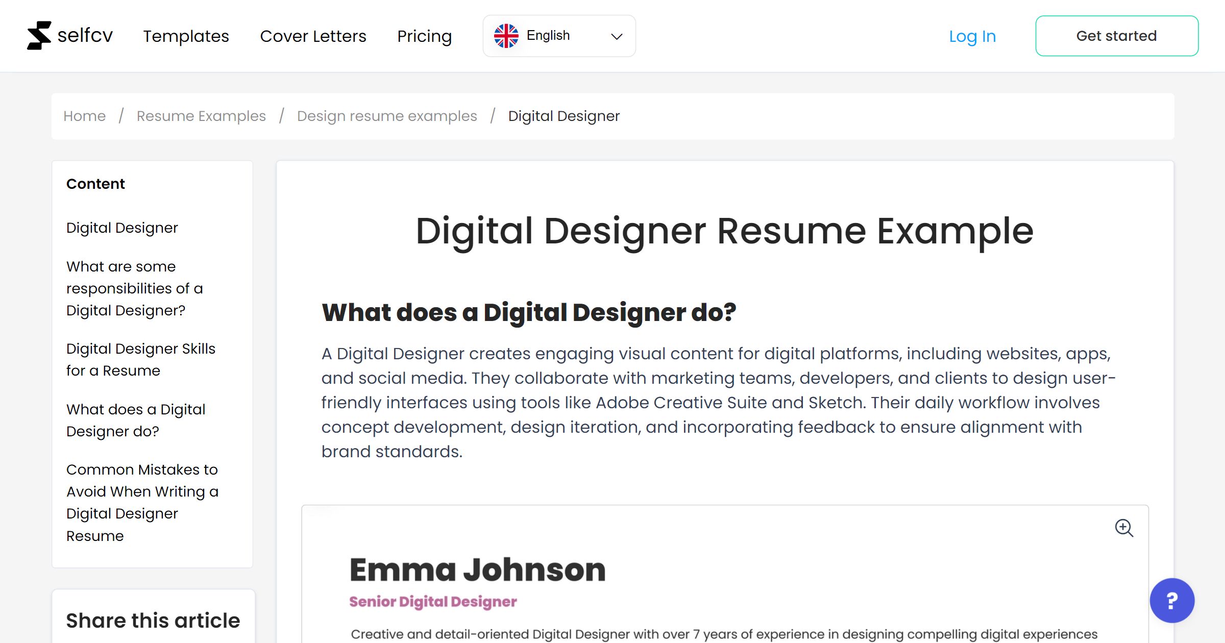Click the Digital Designer Resume Example title
1225x643 pixels.
(x=725, y=231)
